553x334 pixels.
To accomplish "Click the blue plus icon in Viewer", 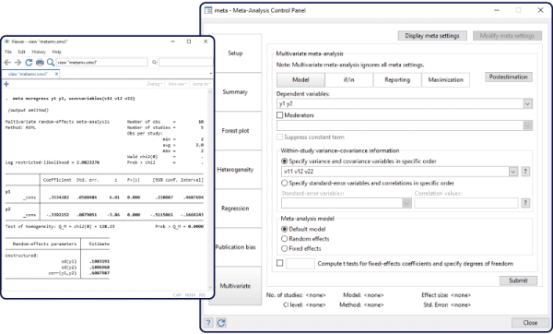I will tap(6, 84).
